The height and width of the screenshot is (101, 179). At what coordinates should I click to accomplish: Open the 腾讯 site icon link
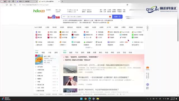74,32
